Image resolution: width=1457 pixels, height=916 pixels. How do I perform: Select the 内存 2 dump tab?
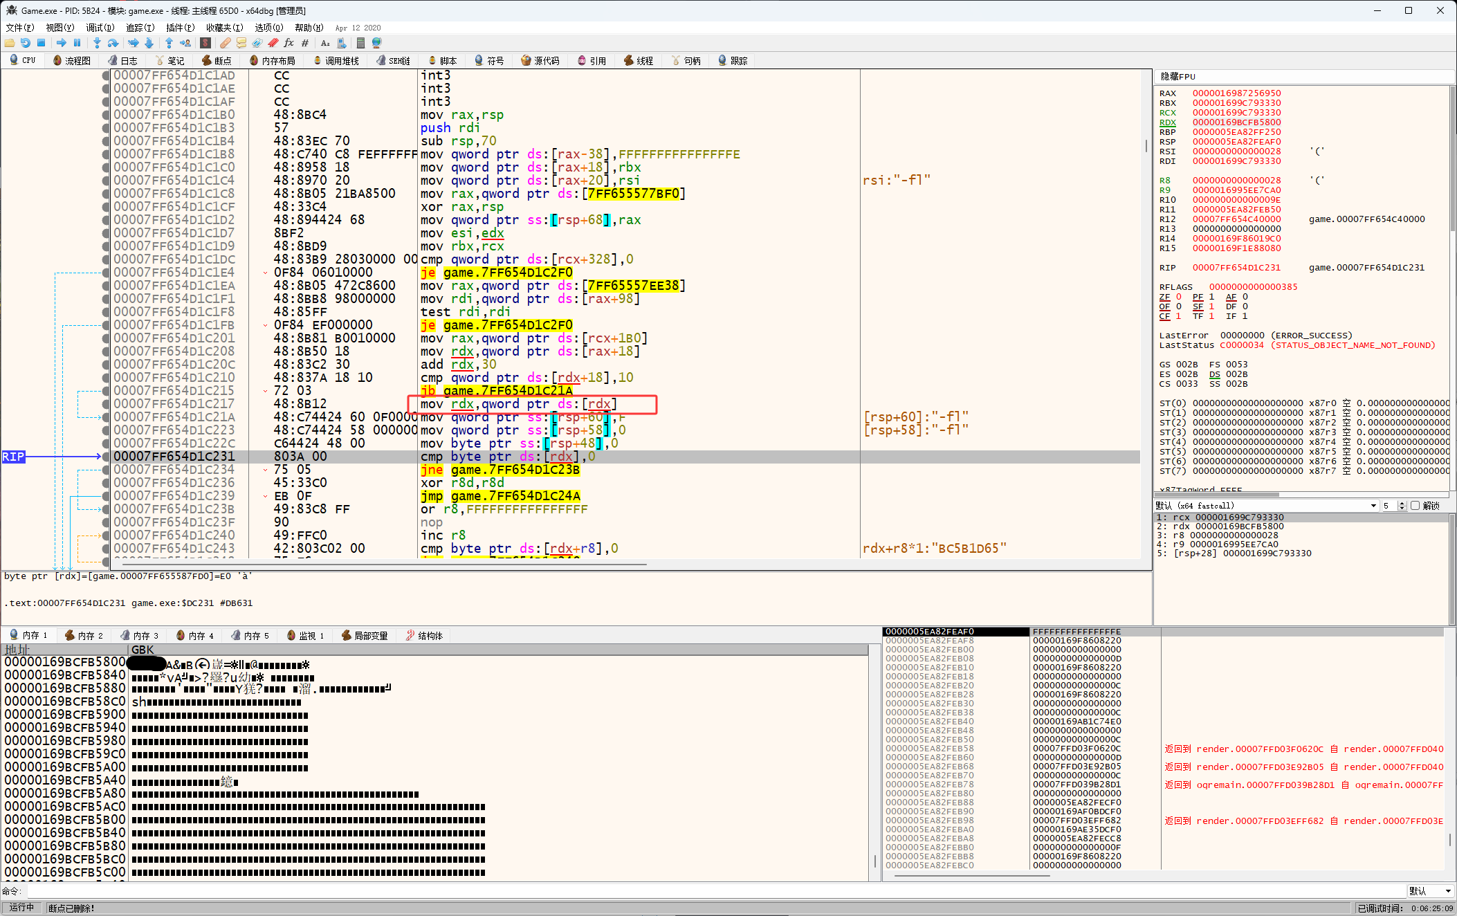point(84,635)
